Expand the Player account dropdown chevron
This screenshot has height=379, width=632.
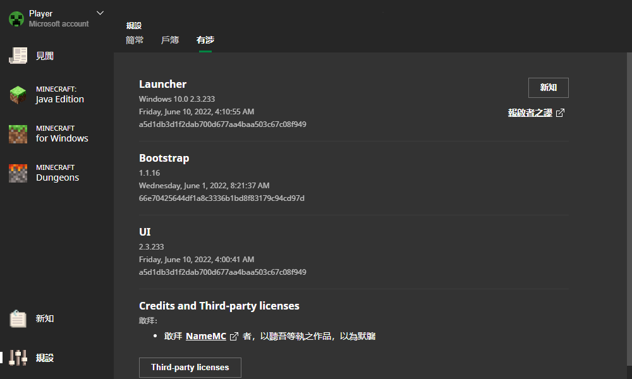(100, 13)
